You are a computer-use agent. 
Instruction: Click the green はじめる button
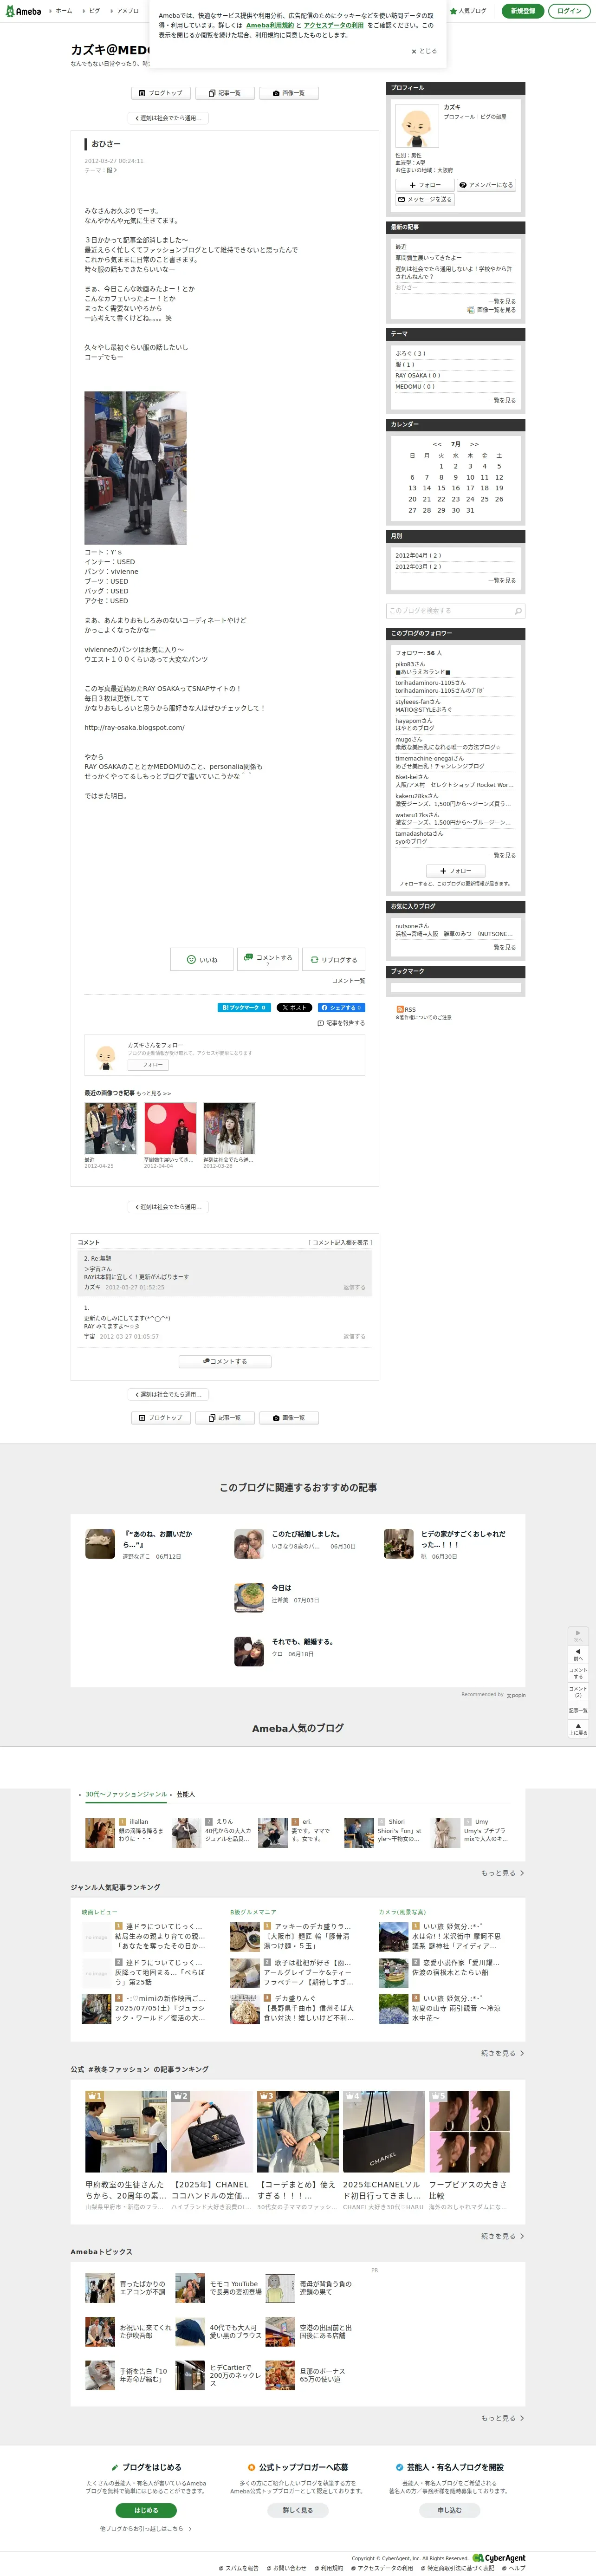click(146, 2510)
